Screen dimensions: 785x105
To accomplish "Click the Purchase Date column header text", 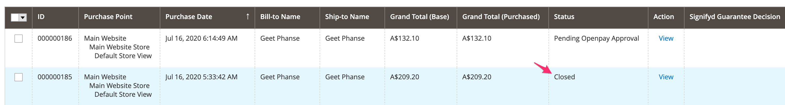I will click(x=189, y=17).
